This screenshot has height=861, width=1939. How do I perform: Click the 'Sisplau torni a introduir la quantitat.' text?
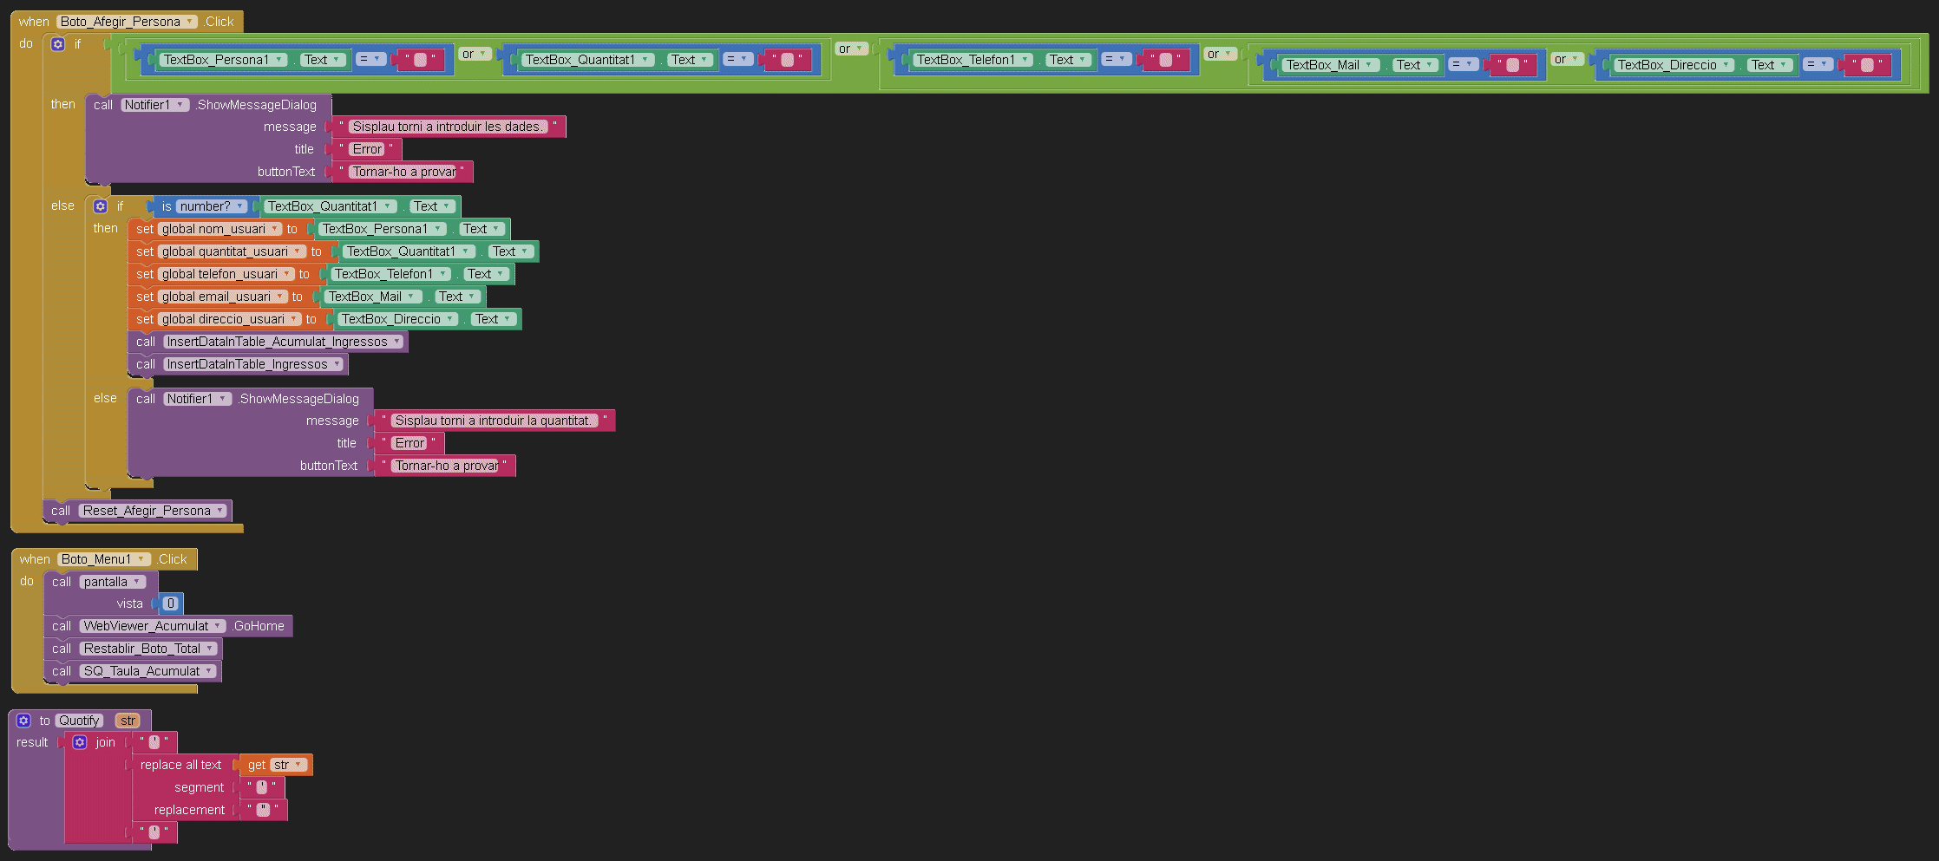click(493, 421)
